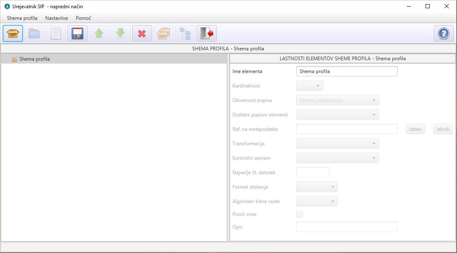Open the Shema profila menu
This screenshot has width=457, height=253.
point(22,18)
